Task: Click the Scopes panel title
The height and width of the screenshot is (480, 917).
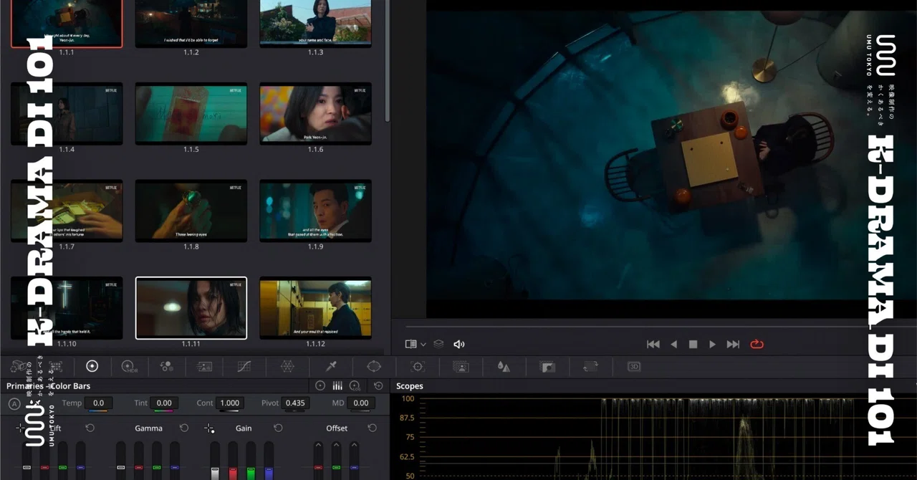Action: coord(410,386)
